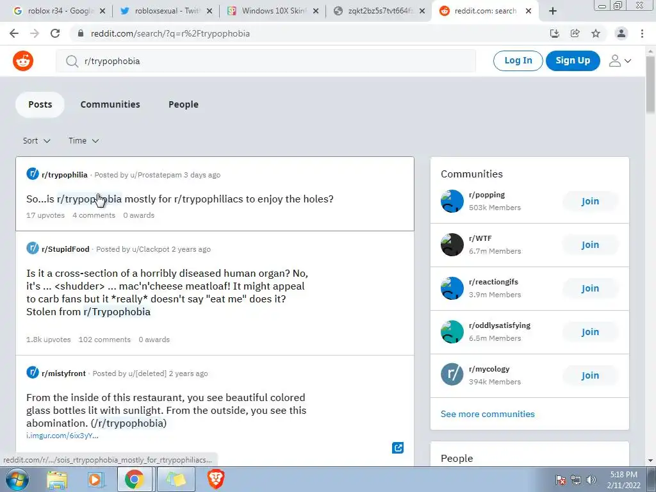The width and height of the screenshot is (656, 492).
Task: Open i.imgur.com link in mistyfront post
Action: click(x=62, y=436)
